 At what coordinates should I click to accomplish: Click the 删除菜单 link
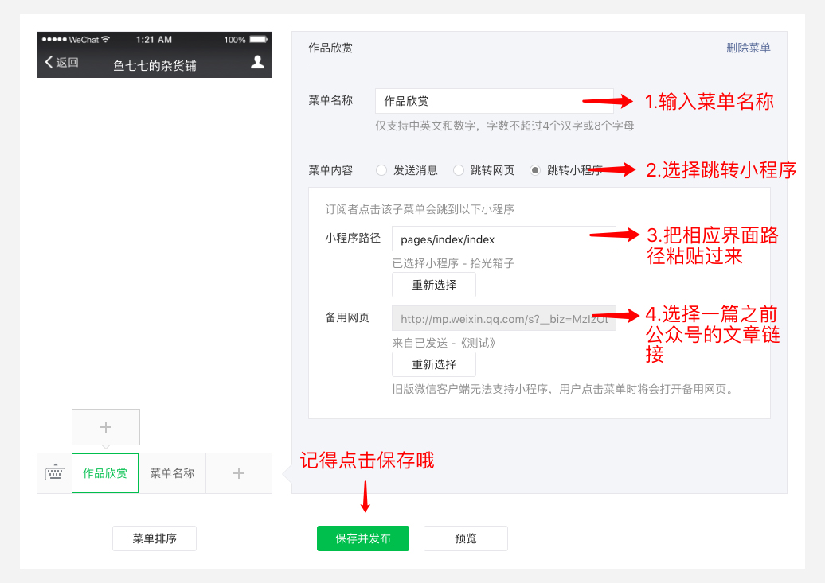(x=748, y=48)
